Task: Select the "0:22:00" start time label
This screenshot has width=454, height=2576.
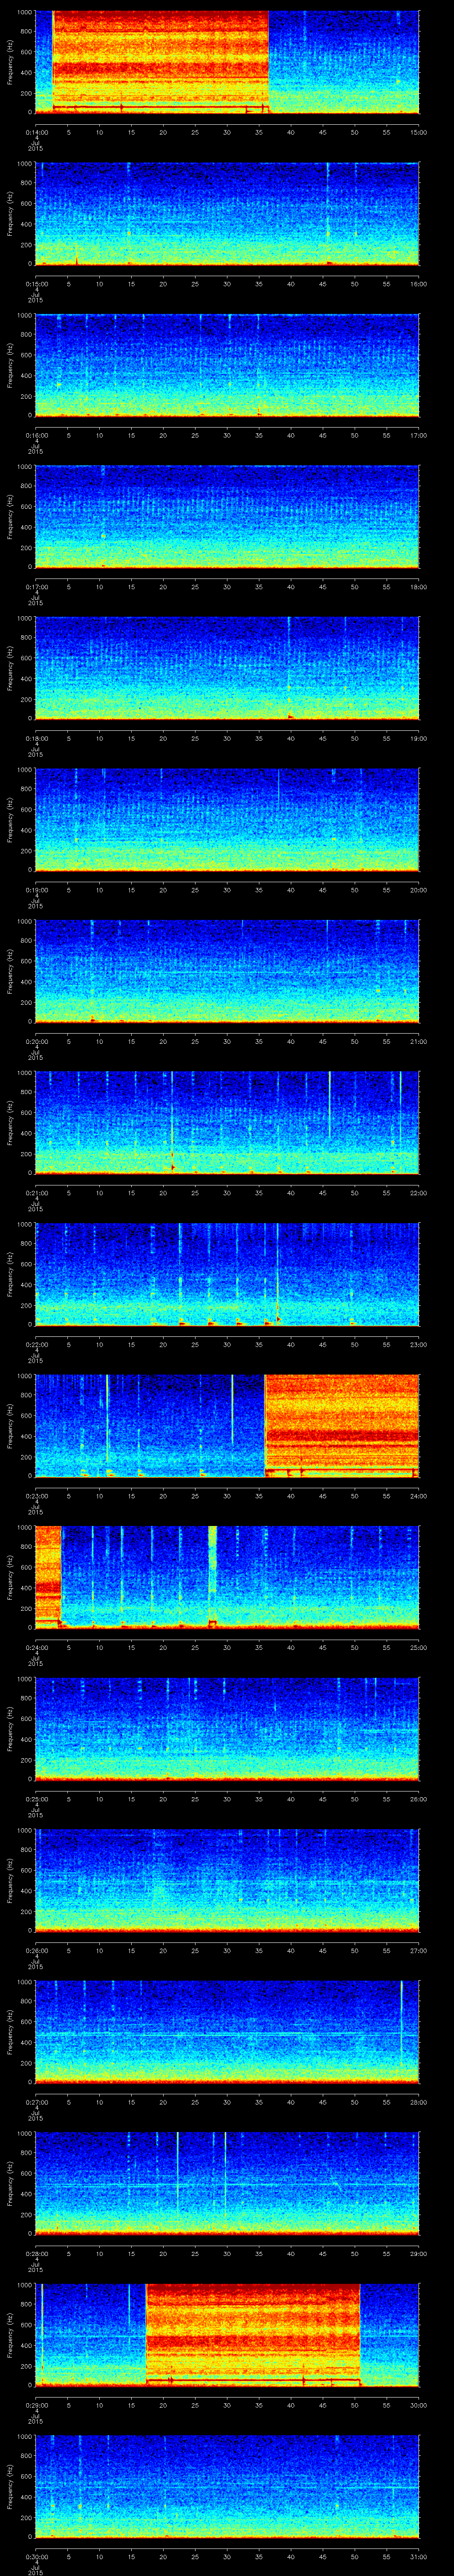Action: (36, 1344)
